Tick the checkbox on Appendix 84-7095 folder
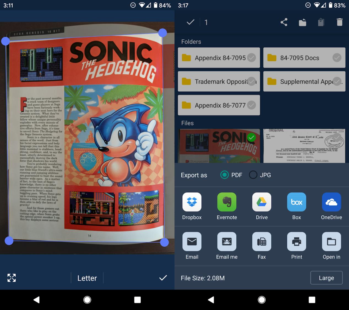 (x=251, y=58)
